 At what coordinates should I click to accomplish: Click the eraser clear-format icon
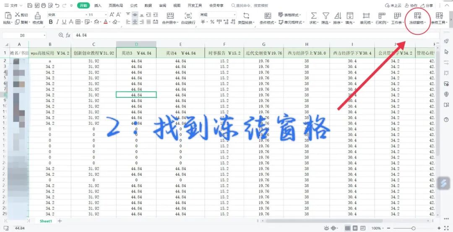115,22
